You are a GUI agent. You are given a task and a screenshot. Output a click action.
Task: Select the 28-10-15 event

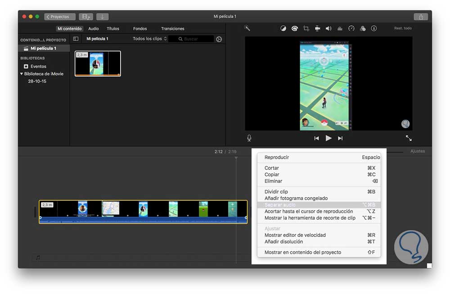tap(37, 81)
